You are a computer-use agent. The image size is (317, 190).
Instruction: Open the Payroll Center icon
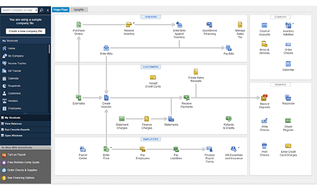point(83,149)
